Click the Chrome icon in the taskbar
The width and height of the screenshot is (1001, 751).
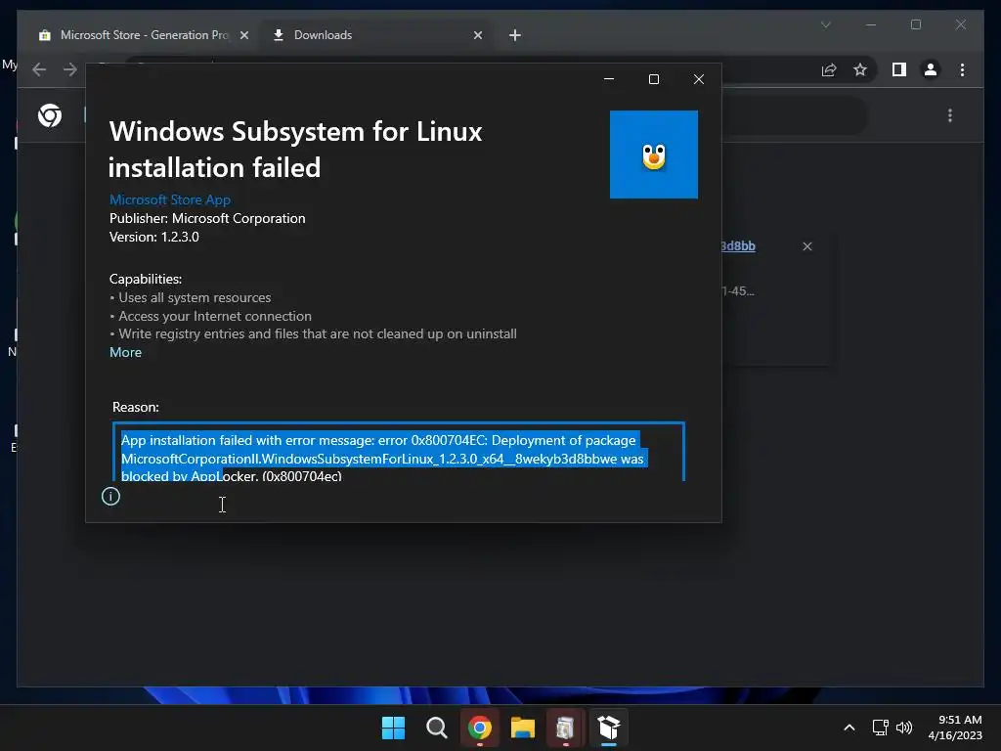(479, 728)
